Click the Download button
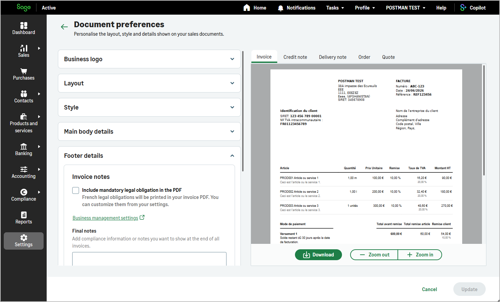500x302 pixels. click(x=318, y=255)
